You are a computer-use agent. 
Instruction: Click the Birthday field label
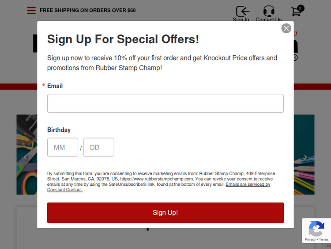click(59, 130)
